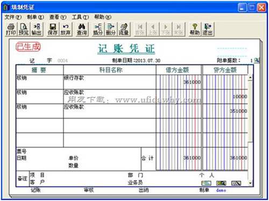Open the 文件 menu

(x=13, y=17)
